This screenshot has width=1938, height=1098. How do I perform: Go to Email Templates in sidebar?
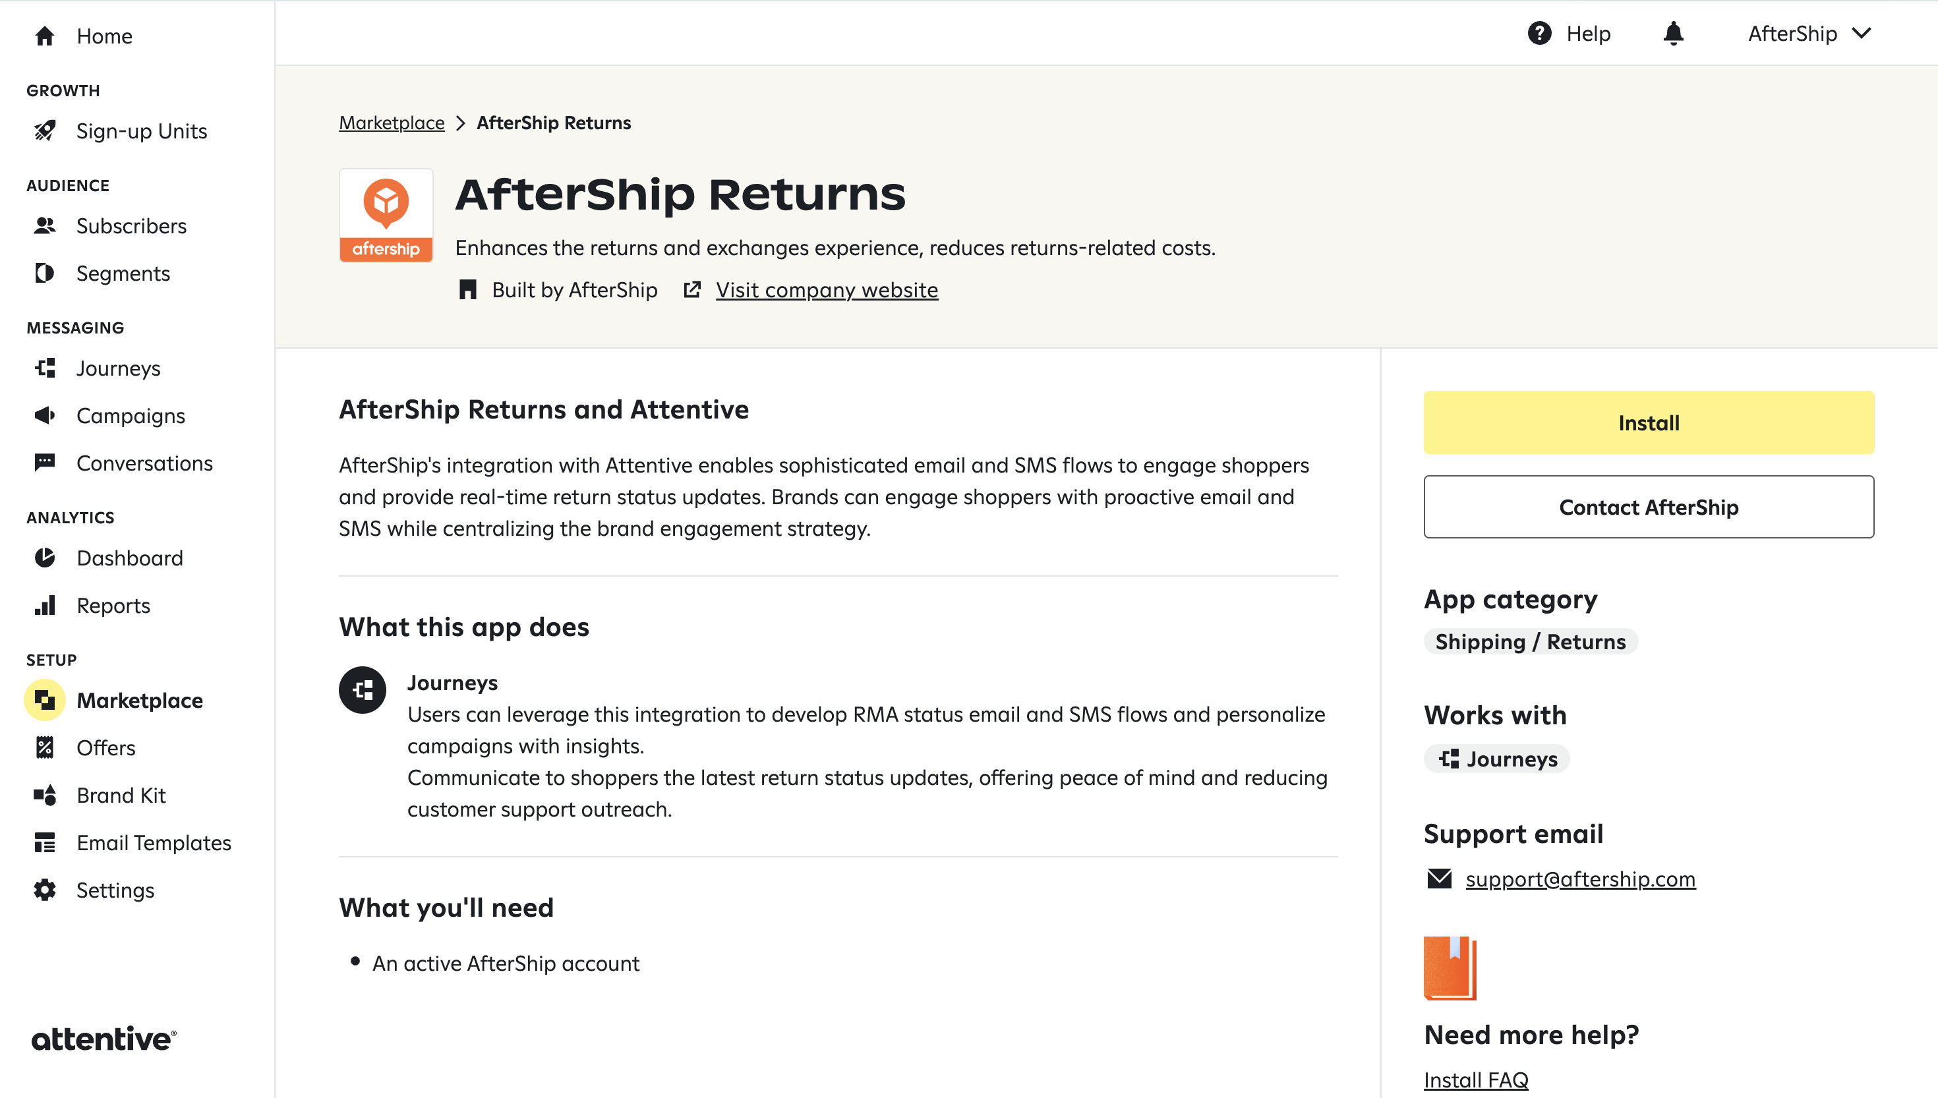point(153,842)
